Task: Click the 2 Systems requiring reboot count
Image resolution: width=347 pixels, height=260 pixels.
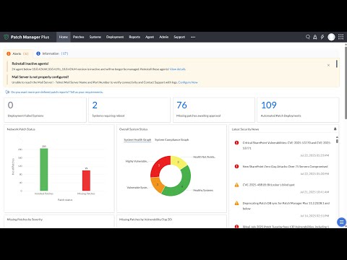Action: [95, 105]
